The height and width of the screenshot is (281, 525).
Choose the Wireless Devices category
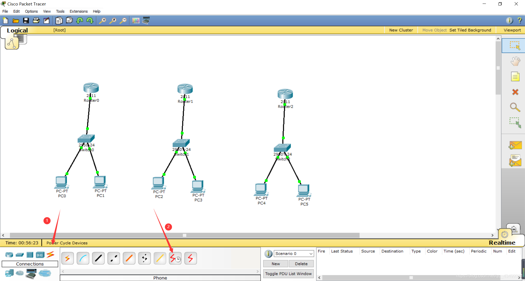coord(40,255)
